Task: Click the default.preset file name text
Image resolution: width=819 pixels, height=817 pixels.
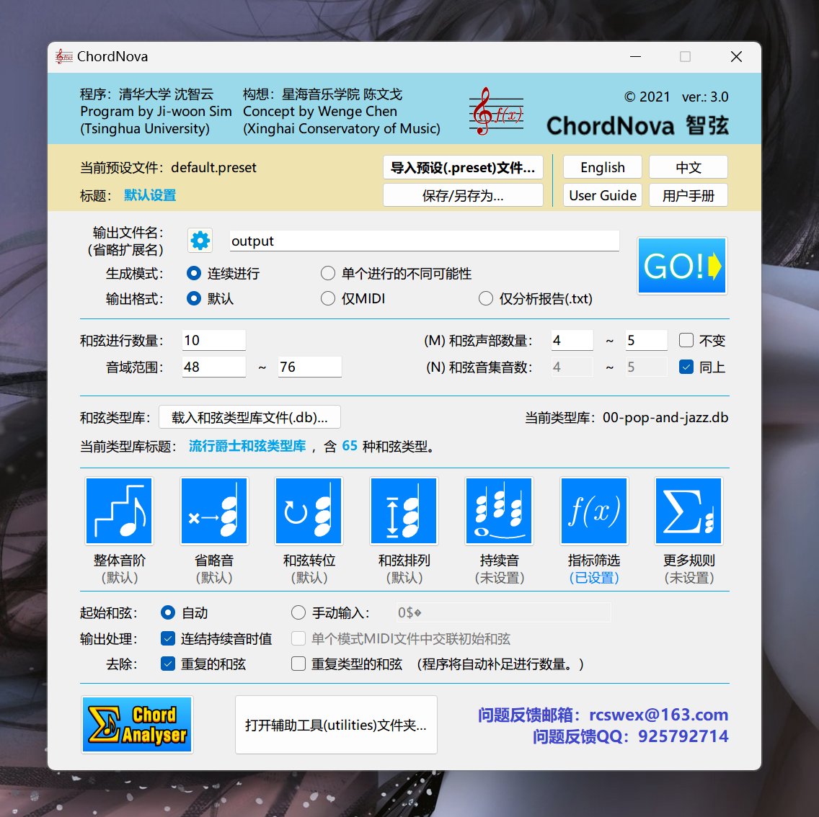Action: [213, 168]
